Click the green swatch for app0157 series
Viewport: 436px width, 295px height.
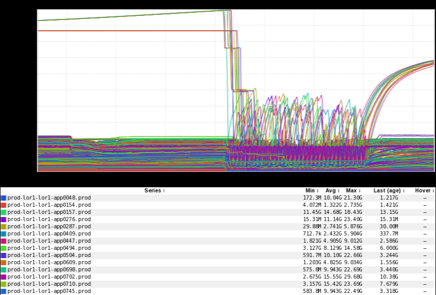pos(4,212)
